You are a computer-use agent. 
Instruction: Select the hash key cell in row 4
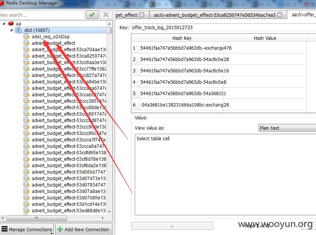click(x=182, y=82)
